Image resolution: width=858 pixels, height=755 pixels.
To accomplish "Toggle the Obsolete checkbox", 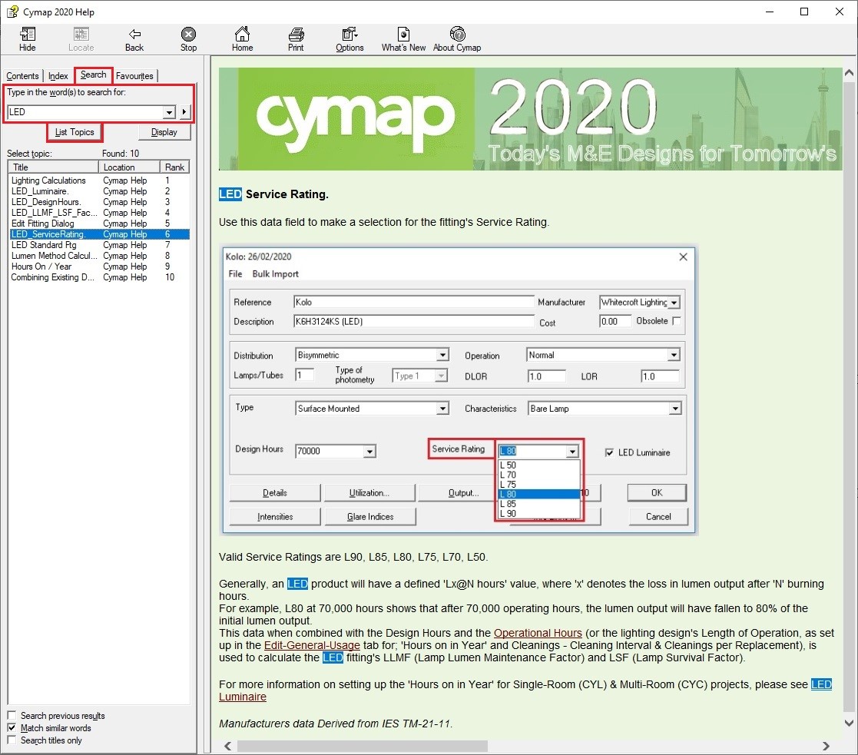I will tap(676, 321).
